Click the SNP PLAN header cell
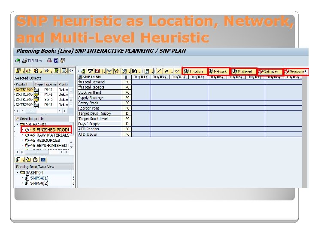This screenshot has width=309, height=232. (100, 77)
